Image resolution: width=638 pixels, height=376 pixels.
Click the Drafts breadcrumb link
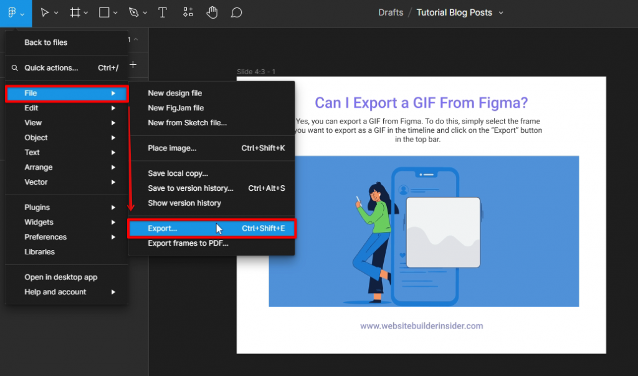point(391,12)
